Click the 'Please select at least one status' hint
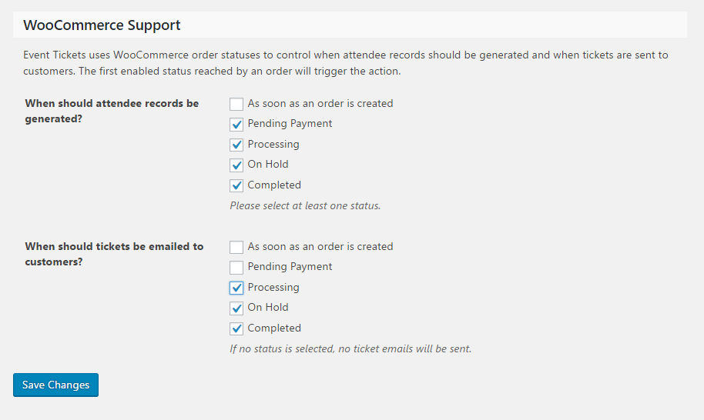 [x=305, y=205]
